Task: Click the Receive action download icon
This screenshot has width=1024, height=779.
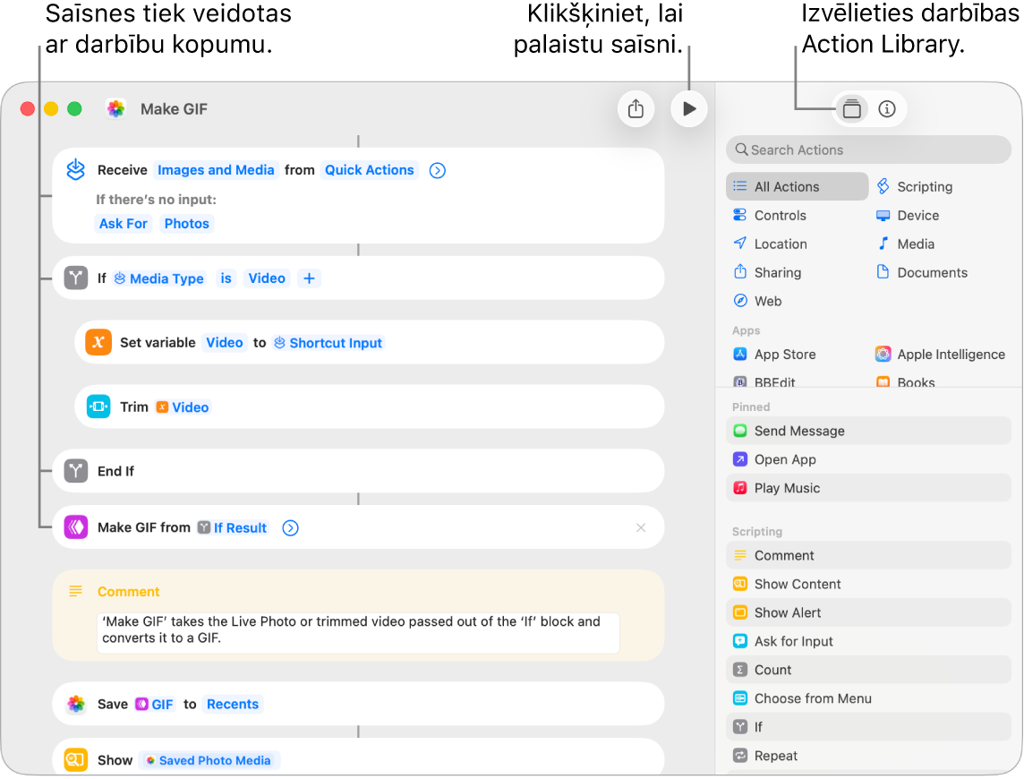Action: coord(75,169)
